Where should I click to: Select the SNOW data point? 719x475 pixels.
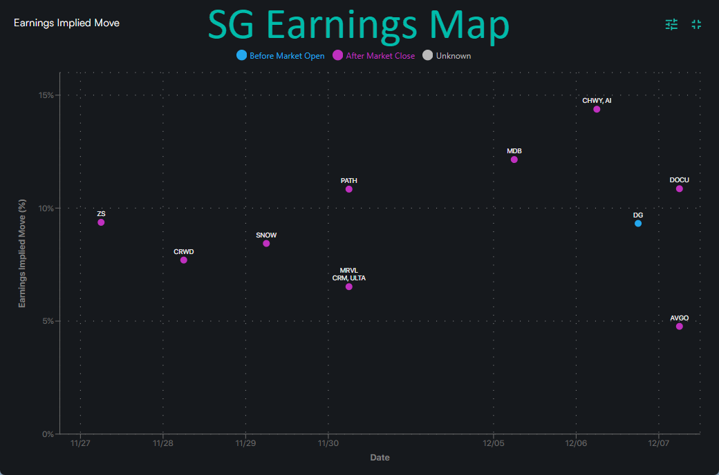coord(266,244)
